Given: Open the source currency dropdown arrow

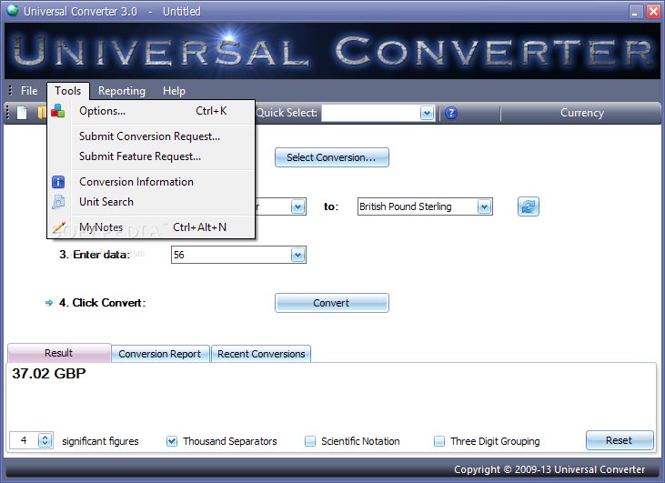Looking at the screenshot, I should click(x=298, y=207).
